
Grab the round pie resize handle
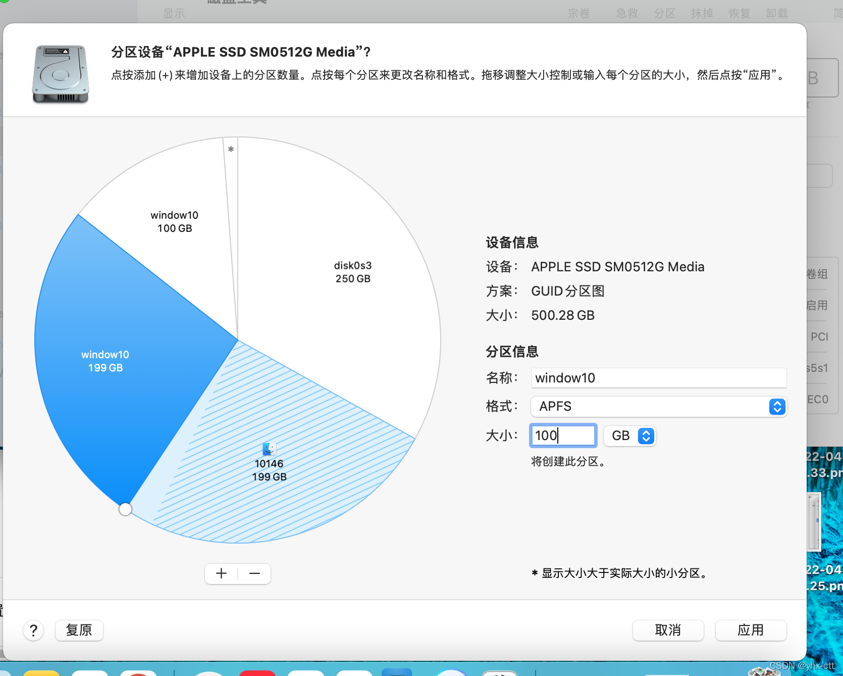pyautogui.click(x=126, y=509)
